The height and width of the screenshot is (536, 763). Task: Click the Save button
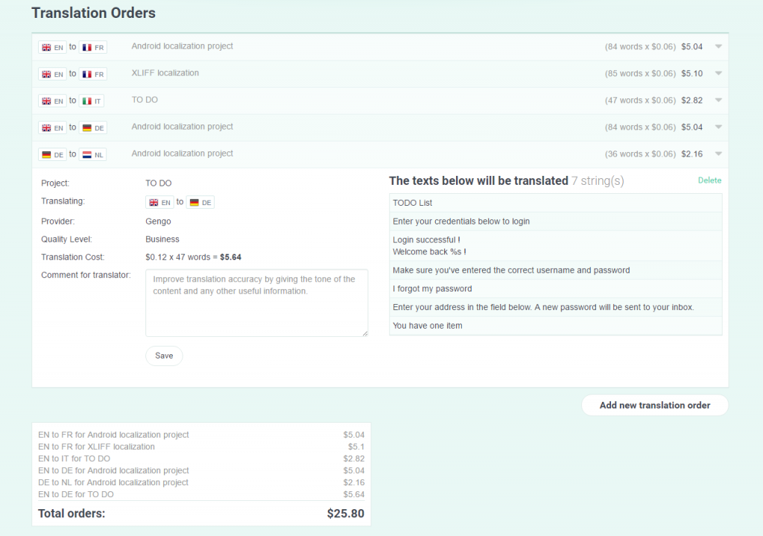point(164,356)
